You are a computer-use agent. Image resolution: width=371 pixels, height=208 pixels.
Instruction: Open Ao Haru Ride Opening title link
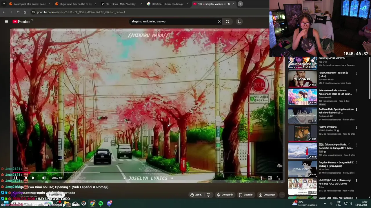336,111
